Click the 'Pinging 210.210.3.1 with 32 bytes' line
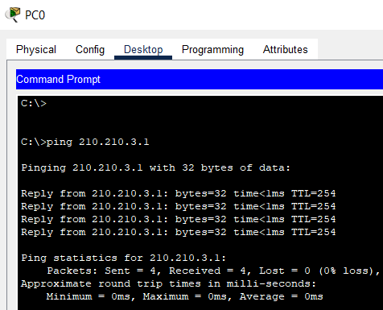Image resolution: width=383 pixels, height=310 pixels. [x=156, y=167]
